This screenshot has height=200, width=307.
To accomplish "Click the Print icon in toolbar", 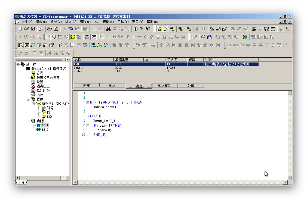I will click(x=49, y=29).
